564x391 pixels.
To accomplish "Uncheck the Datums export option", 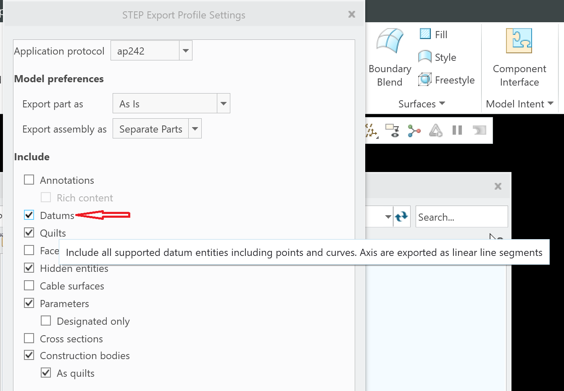I will 29,215.
